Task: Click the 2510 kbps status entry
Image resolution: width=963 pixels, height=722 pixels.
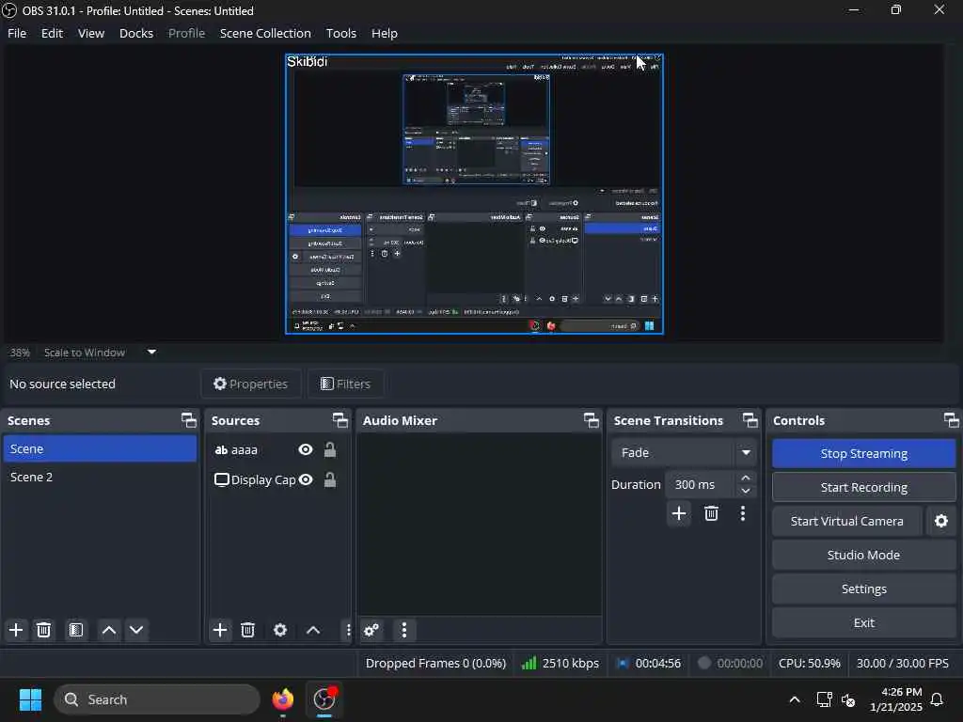Action: (560, 663)
